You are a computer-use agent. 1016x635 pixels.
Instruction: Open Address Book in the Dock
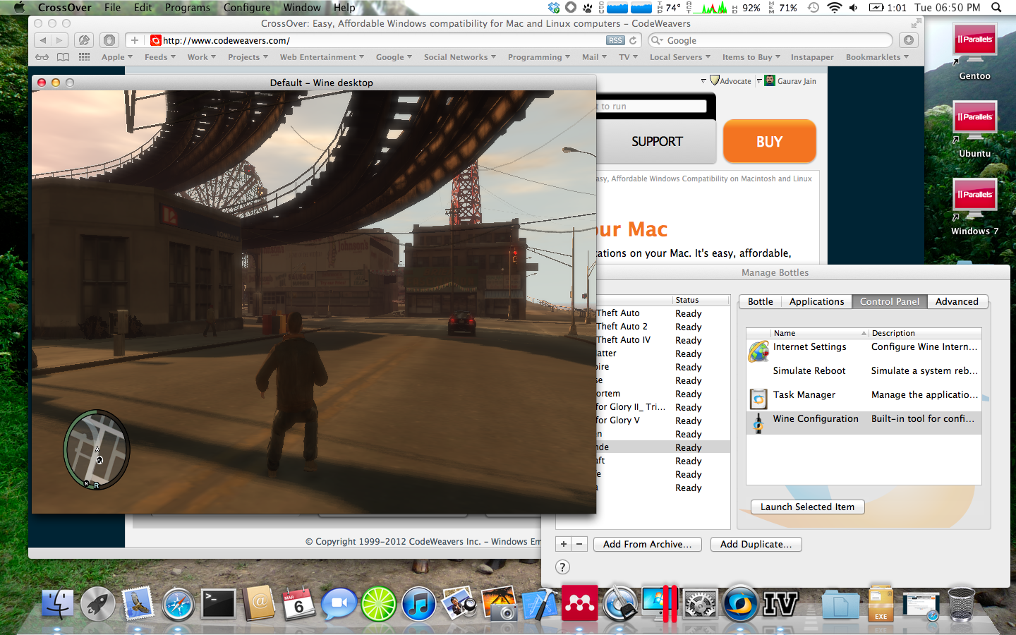point(258,603)
